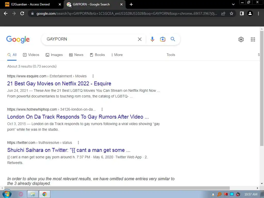This screenshot has height=198, width=264.
Task: Open a new tab
Action: pos(131,4)
